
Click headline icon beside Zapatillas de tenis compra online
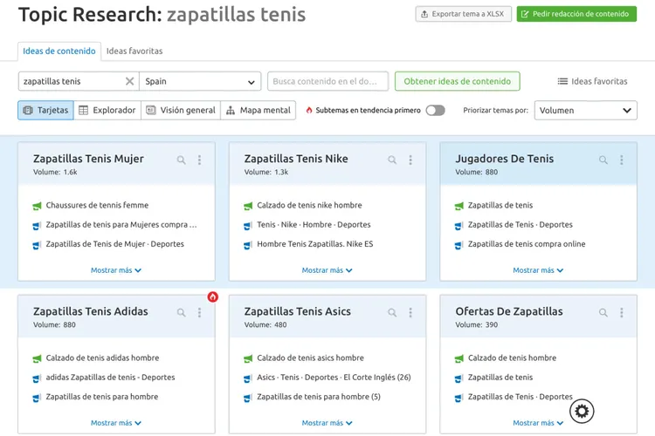point(458,245)
